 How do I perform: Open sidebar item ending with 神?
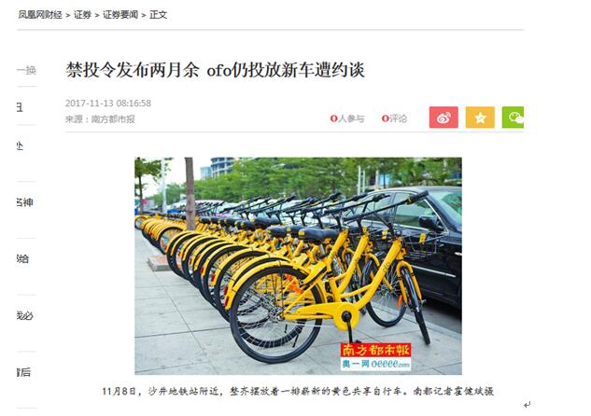click(25, 202)
